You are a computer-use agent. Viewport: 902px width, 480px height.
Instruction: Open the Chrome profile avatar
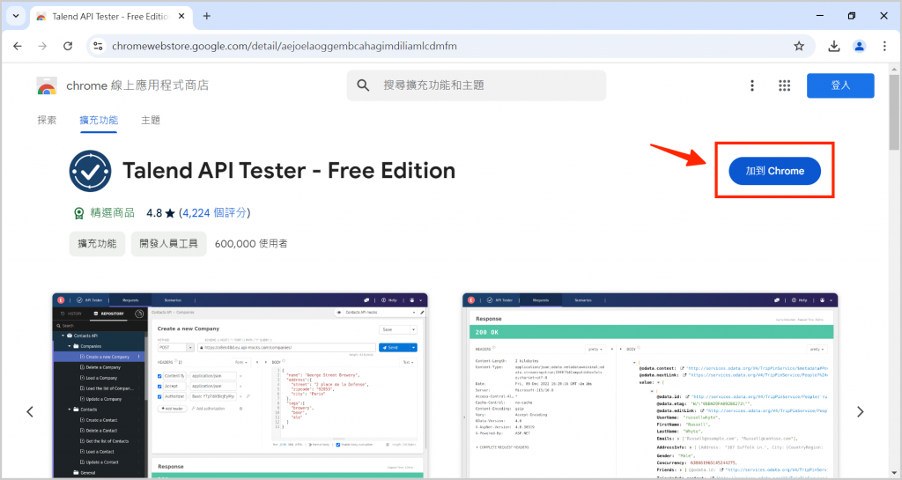(859, 46)
